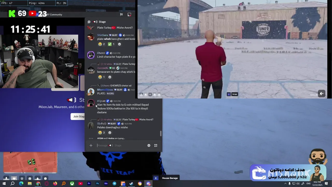Add a reaction to ShinSara's message
The height and width of the screenshot is (187, 332).
click(119, 44)
